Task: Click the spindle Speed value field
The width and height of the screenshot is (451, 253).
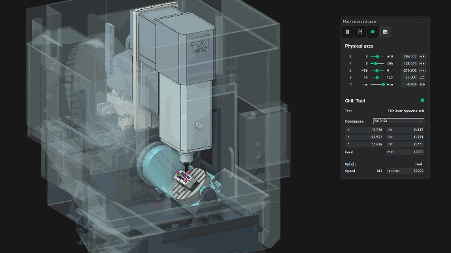Action: [x=405, y=171]
